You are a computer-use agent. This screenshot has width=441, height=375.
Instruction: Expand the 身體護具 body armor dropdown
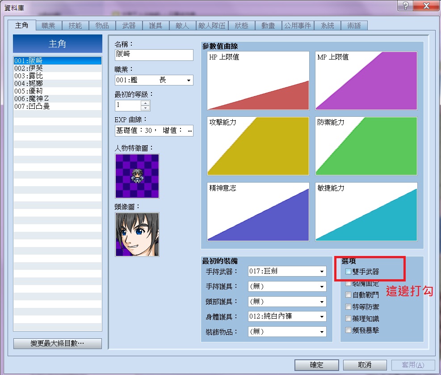(x=322, y=317)
